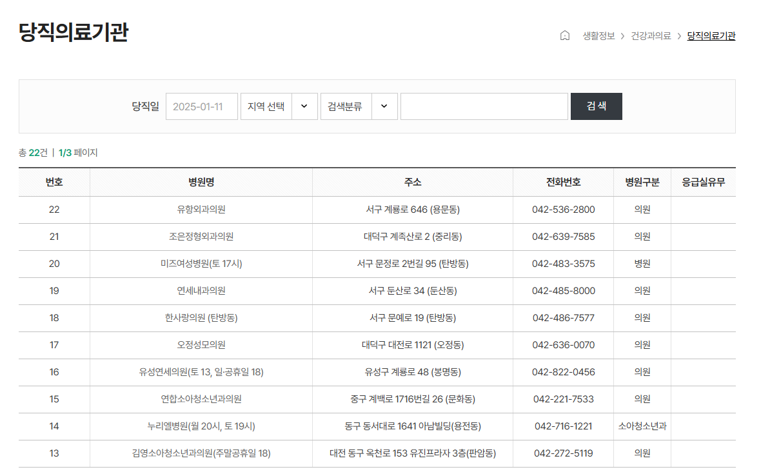This screenshot has height=474, width=761.
Task: Click 한사랑의원 (탄방동) entry
Action: [201, 318]
